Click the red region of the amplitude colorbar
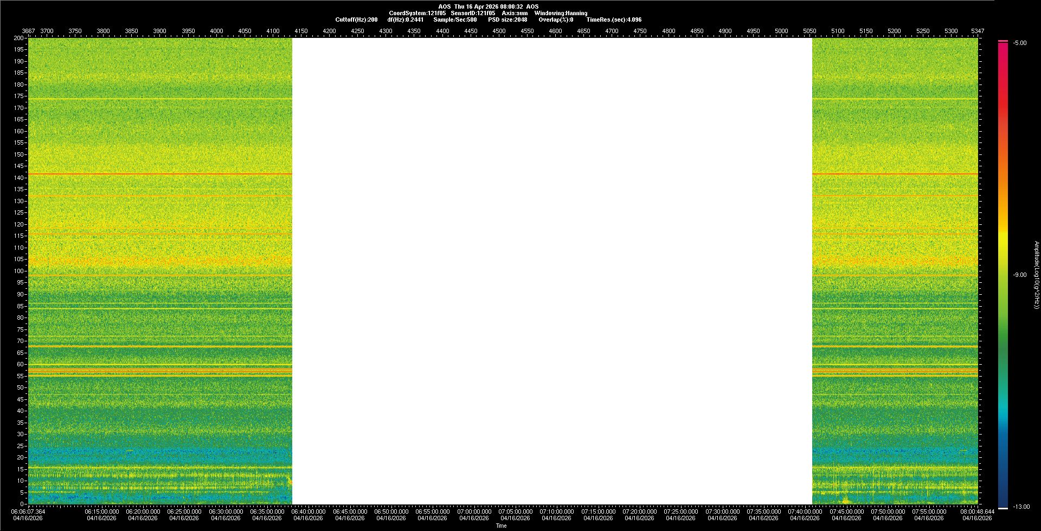 tap(1003, 108)
